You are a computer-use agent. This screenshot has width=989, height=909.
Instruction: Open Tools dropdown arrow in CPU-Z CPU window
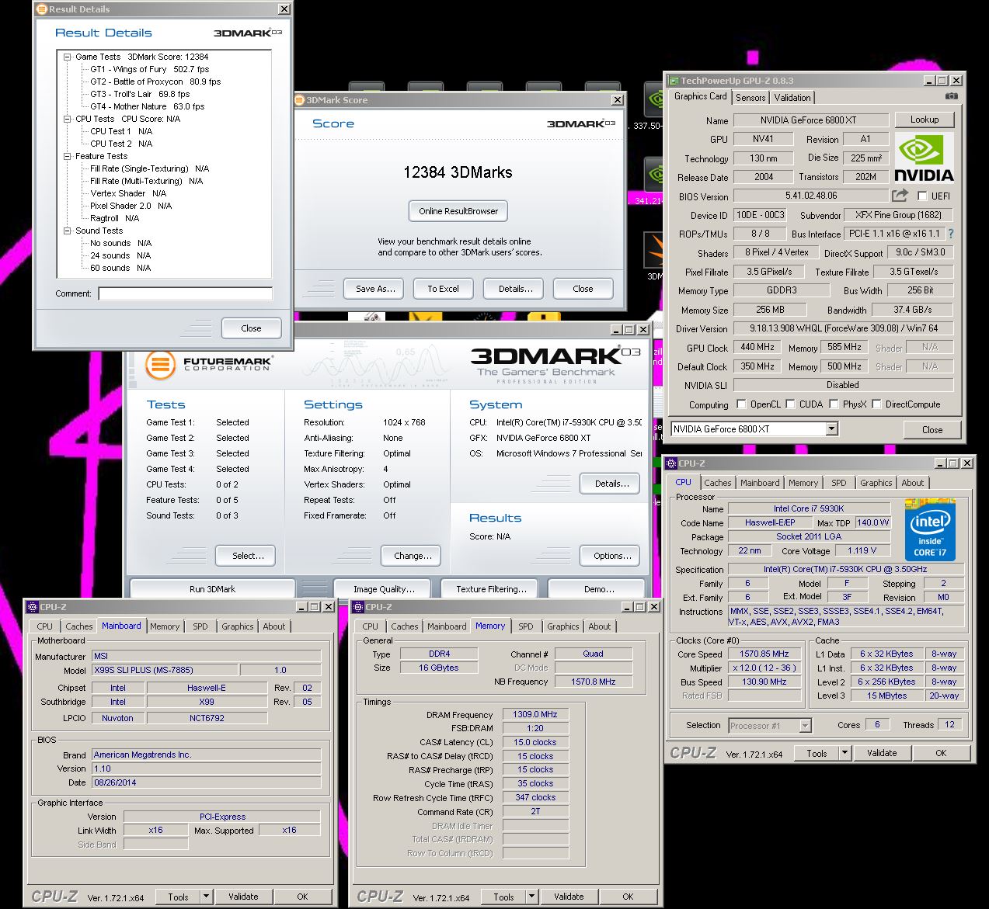[x=844, y=752]
